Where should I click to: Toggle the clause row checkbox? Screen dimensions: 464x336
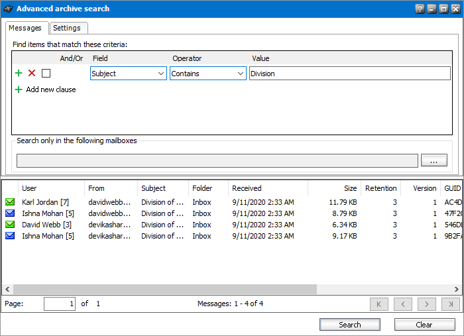coord(46,74)
